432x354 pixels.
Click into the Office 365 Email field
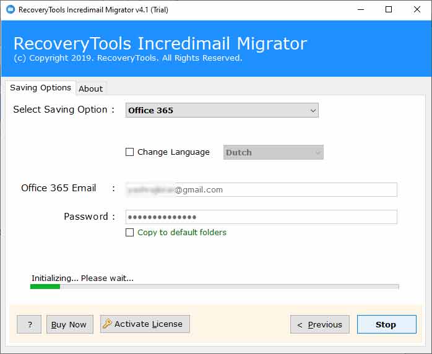click(x=261, y=190)
